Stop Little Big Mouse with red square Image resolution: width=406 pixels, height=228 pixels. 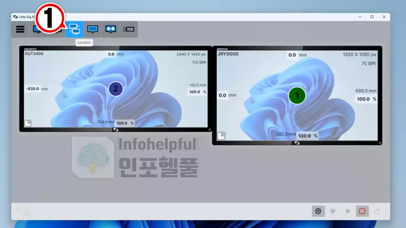[362, 211]
